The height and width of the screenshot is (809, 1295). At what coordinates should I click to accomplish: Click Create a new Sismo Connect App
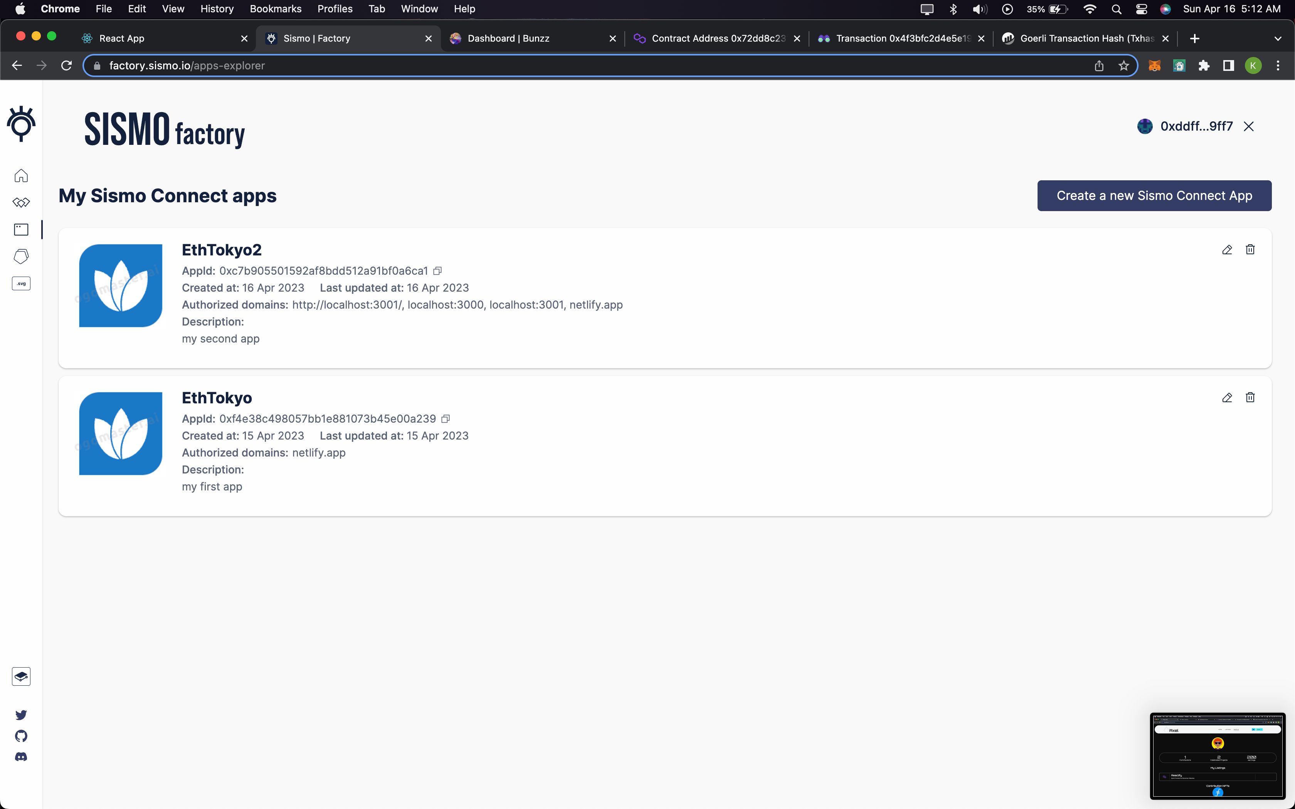(x=1154, y=195)
